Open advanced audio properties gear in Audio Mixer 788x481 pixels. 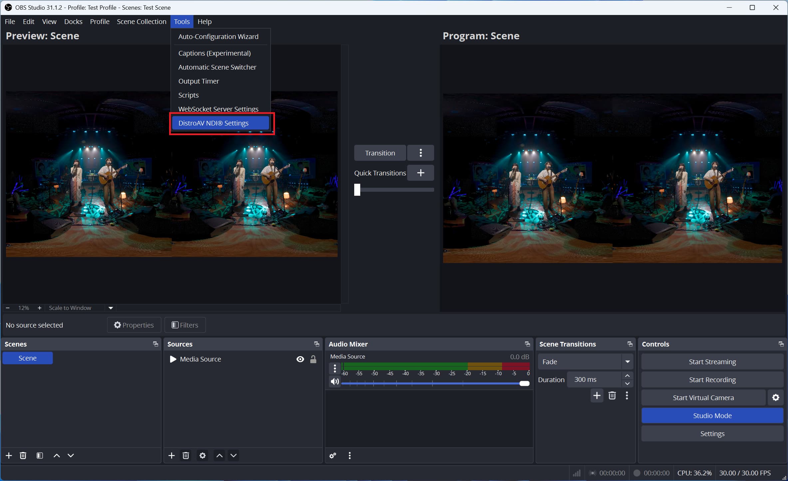[333, 455]
